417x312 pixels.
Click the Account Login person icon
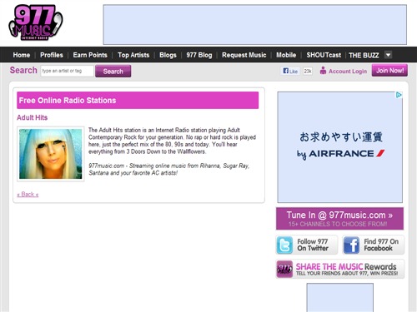point(323,71)
